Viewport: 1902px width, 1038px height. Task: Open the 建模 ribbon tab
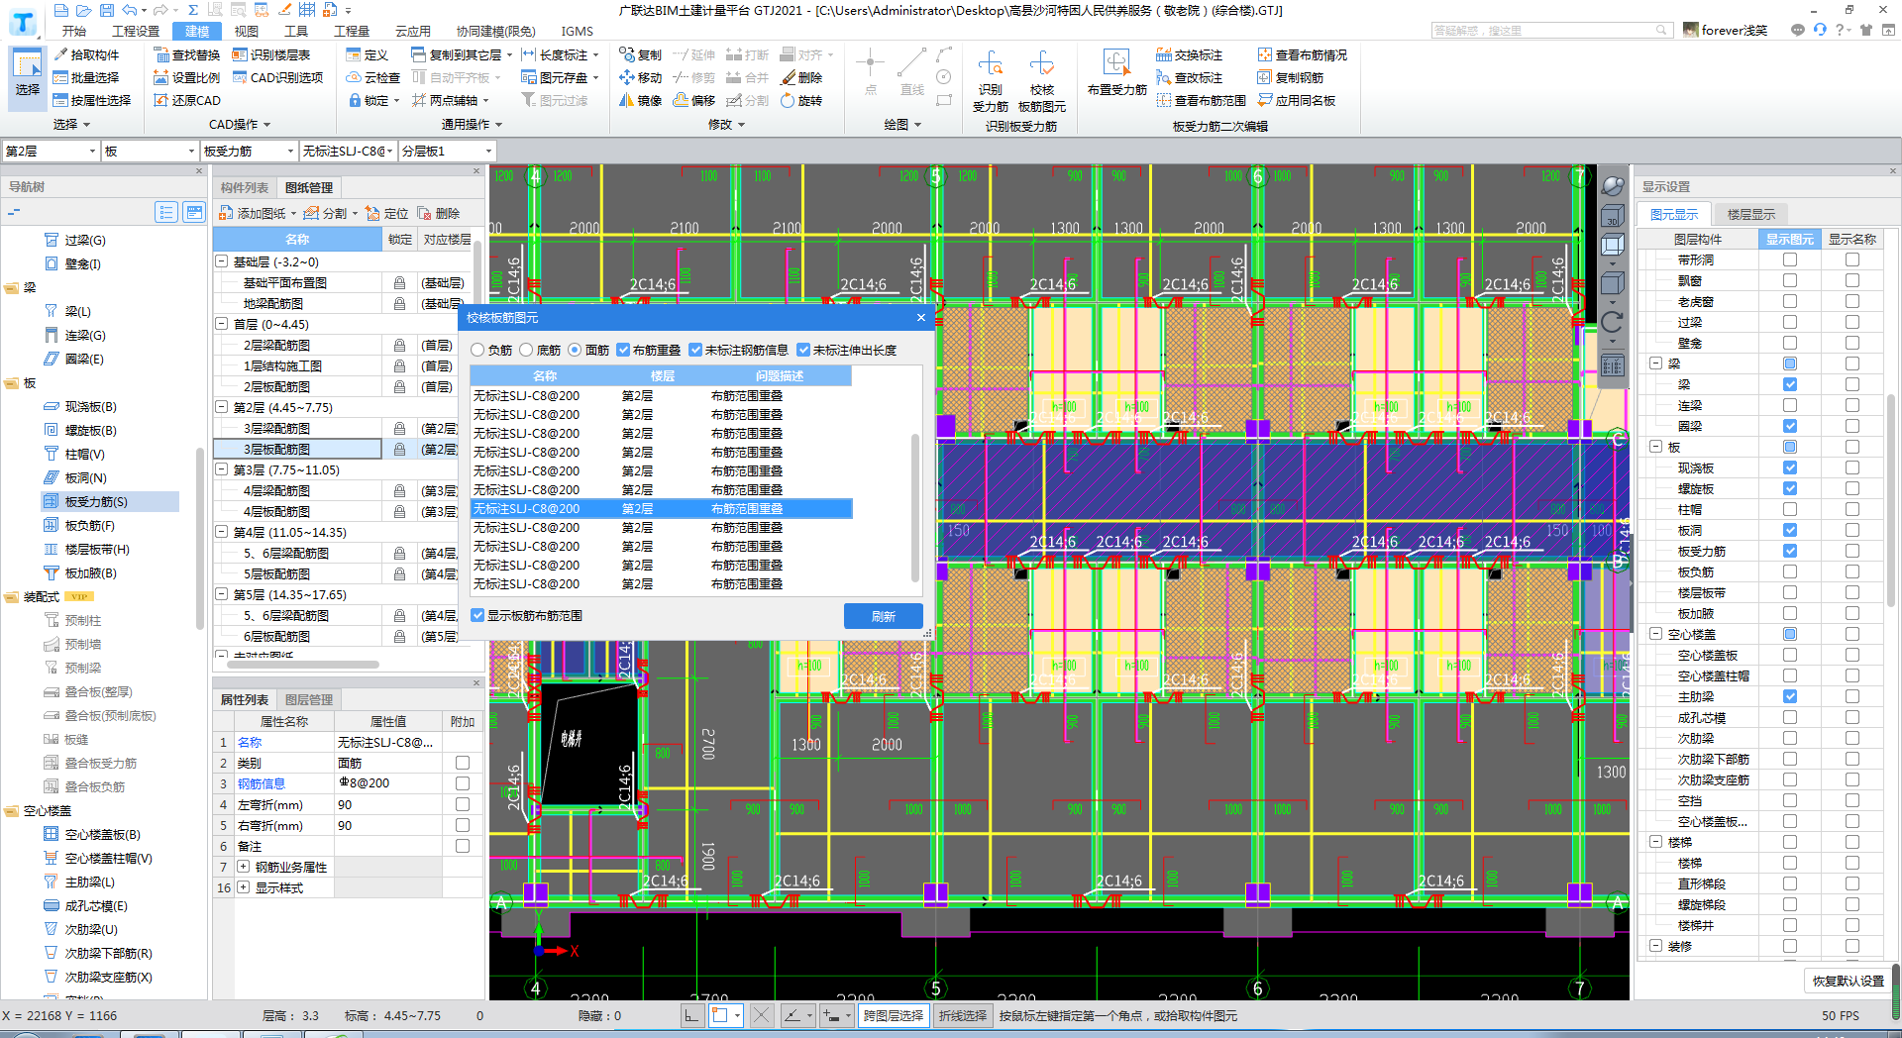197,31
